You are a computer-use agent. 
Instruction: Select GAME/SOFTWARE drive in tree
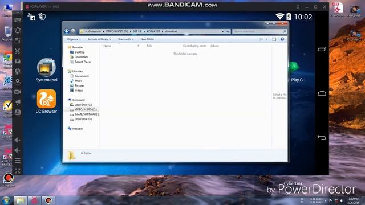coord(84,114)
